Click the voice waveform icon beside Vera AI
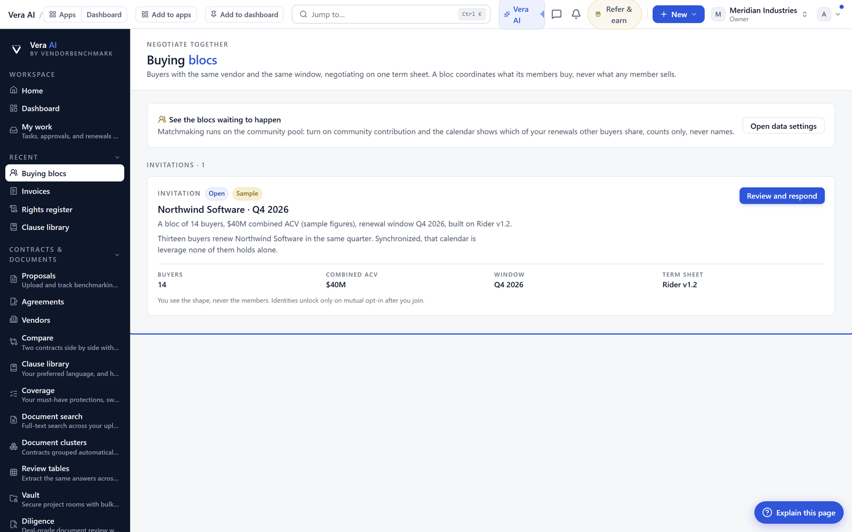The image size is (852, 532). 542,14
